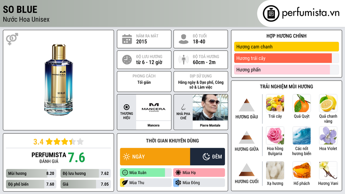Click the nose icon above Nhà Pha Chế

point(183,107)
